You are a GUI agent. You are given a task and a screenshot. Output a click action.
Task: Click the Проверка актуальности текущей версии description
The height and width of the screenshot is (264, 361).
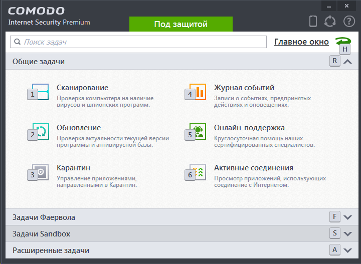tap(113, 141)
